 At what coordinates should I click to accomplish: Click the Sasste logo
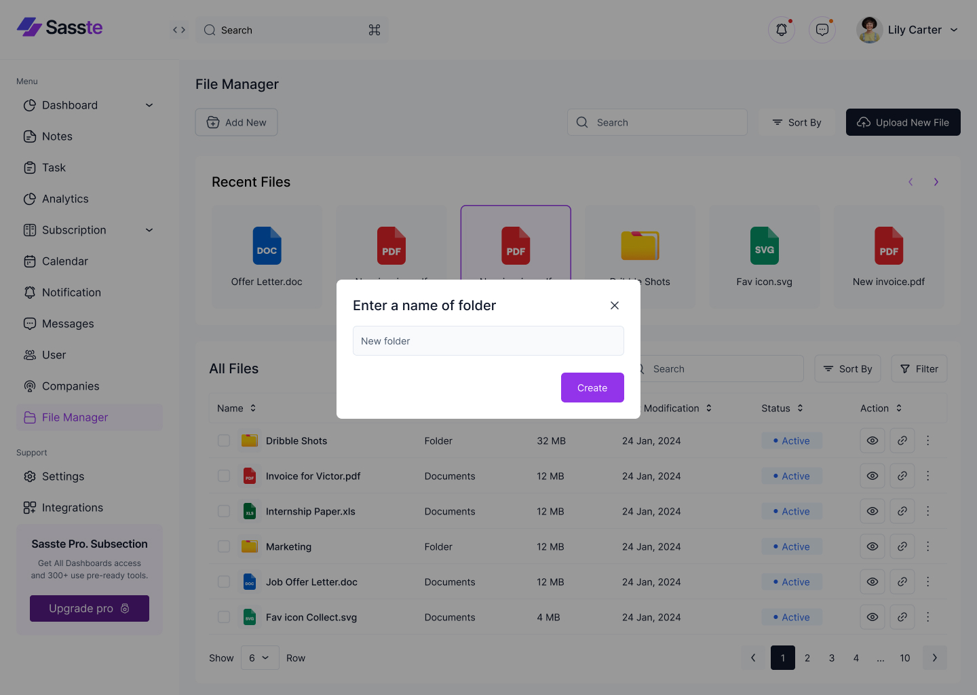[x=60, y=27]
